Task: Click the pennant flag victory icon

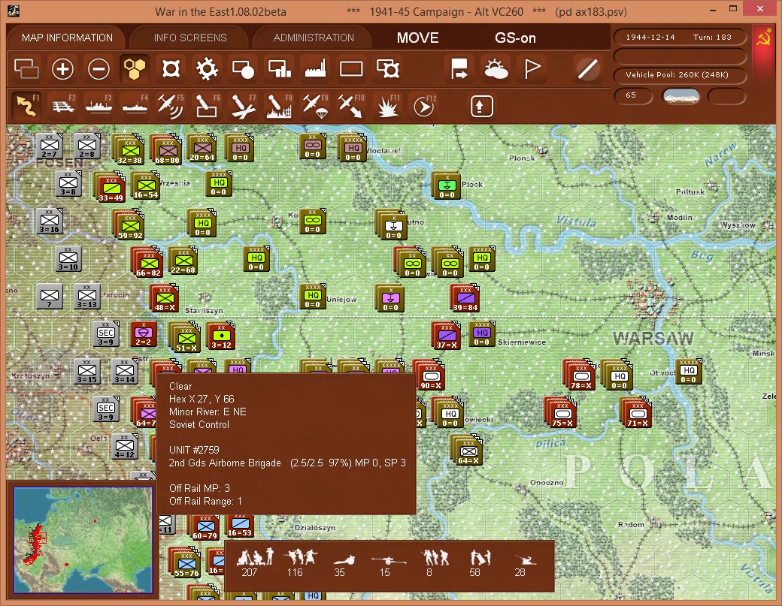Action: pos(532,69)
